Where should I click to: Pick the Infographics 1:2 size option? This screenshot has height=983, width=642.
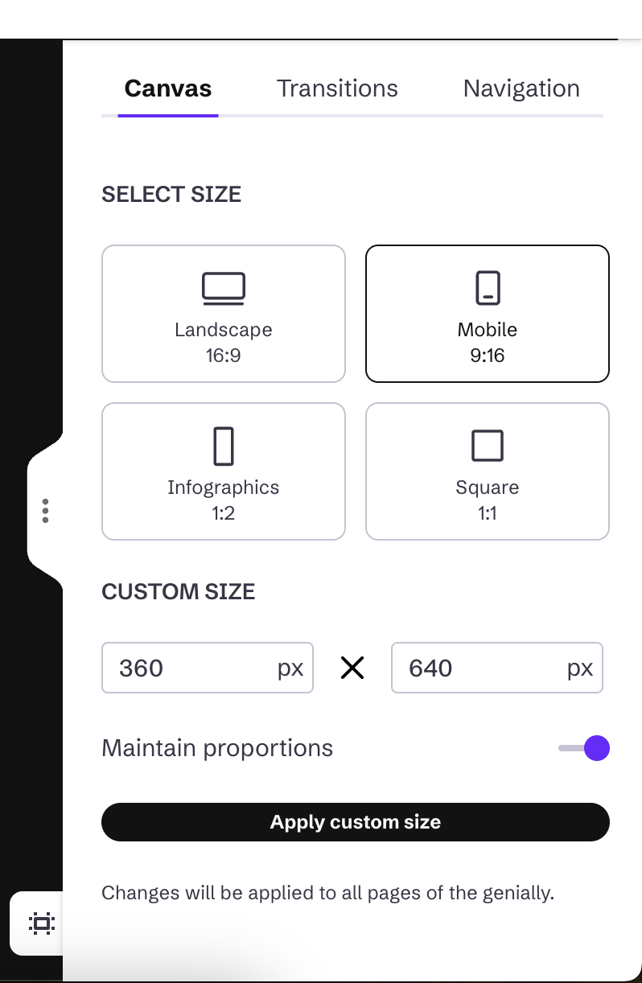pos(224,471)
